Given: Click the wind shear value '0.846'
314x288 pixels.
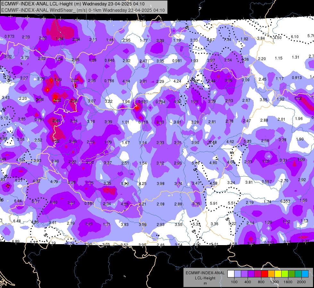Looking at the screenshot, I should pyautogui.click(x=110, y=60).
